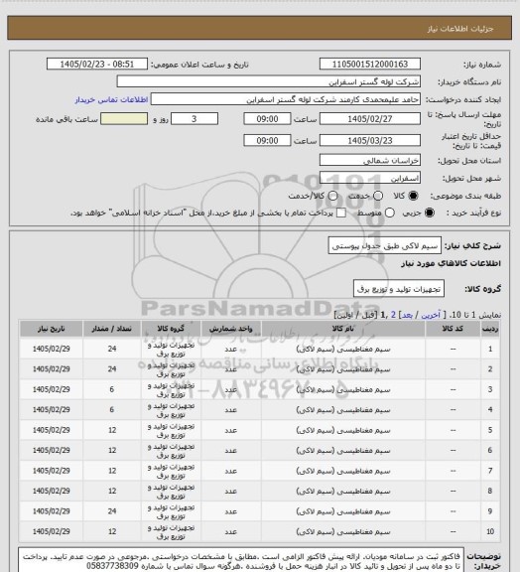Click the response deadline date 1405/02/27
This screenshot has height=572, width=520.
click(370, 119)
